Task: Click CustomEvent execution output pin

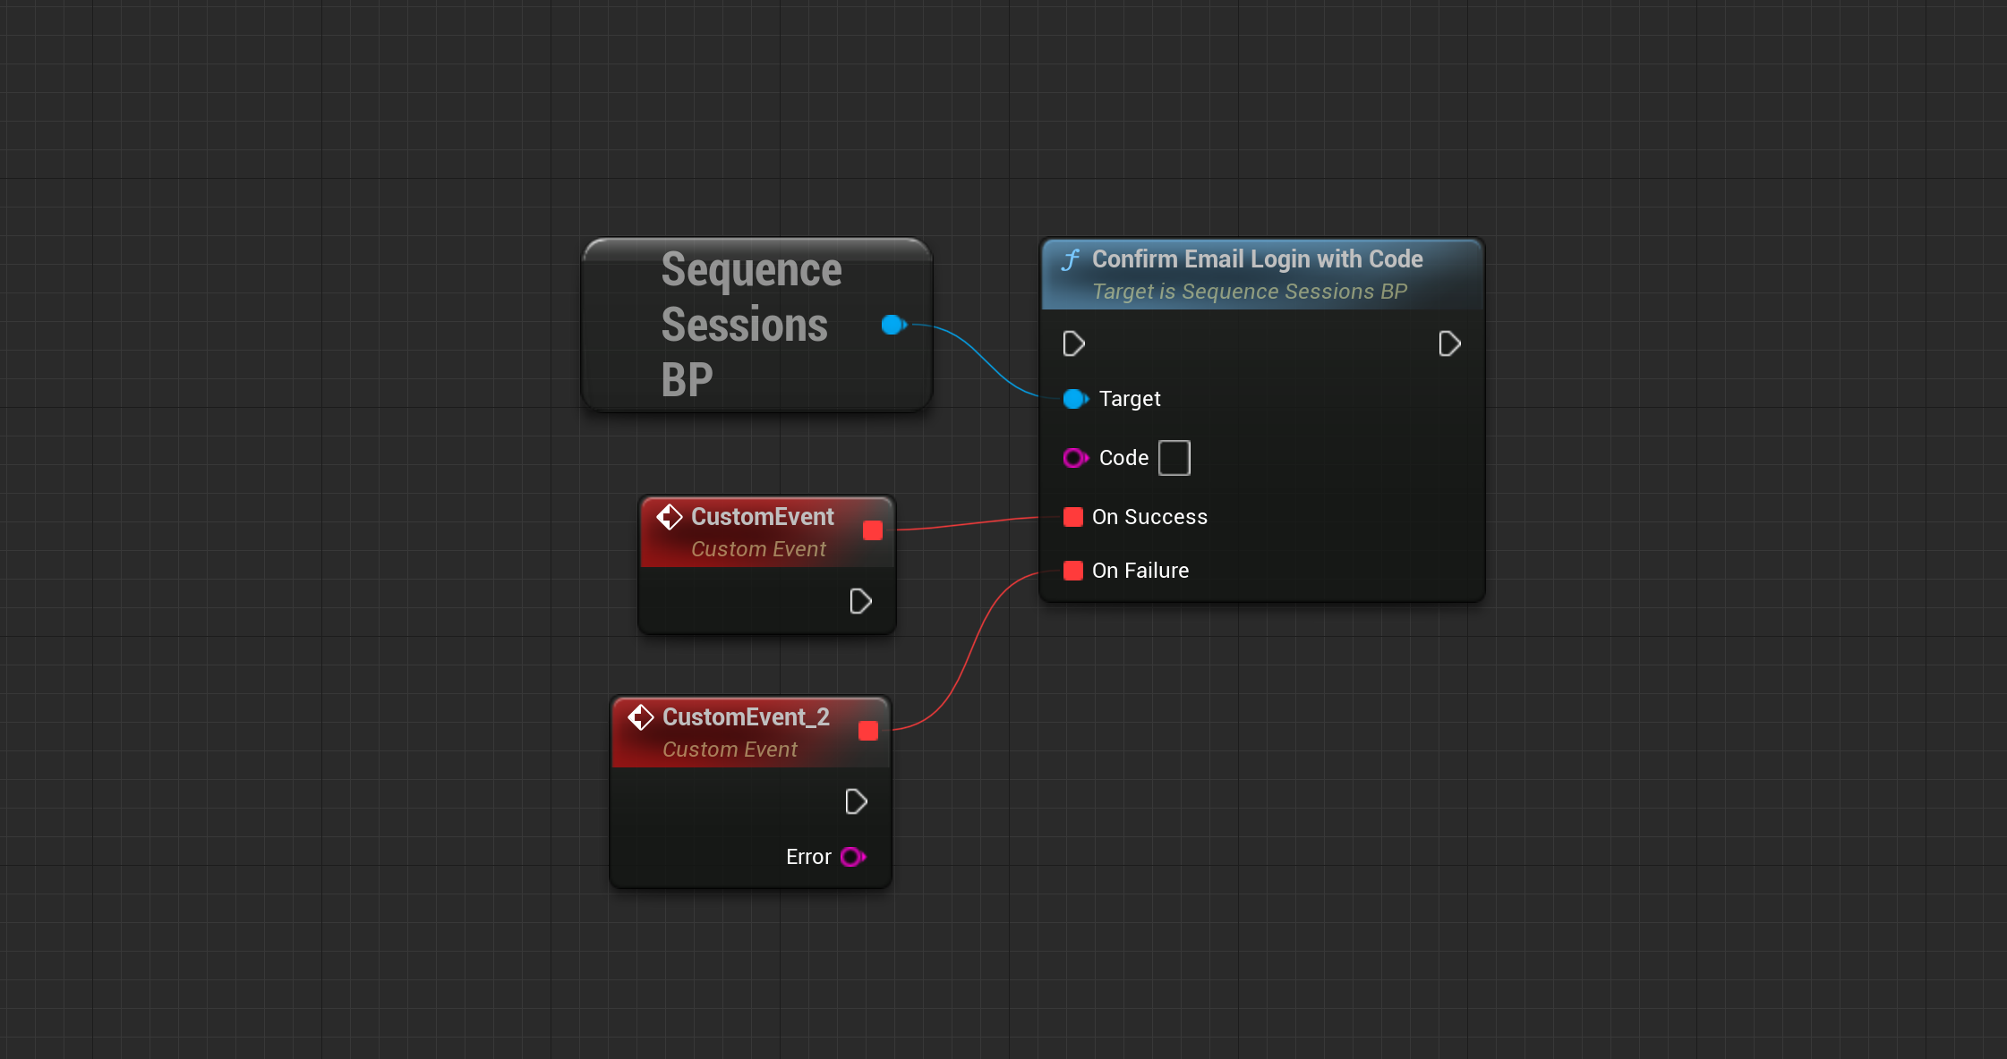Action: [860, 601]
